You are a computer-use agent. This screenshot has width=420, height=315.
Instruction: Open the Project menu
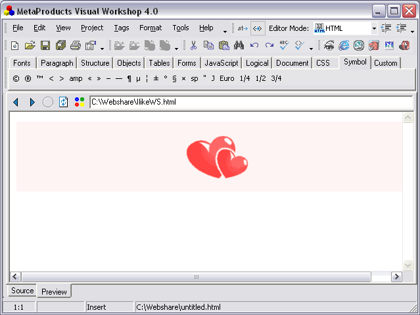tap(92, 28)
